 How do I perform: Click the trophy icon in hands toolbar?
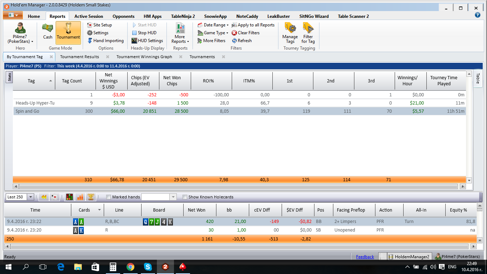[x=91, y=197]
